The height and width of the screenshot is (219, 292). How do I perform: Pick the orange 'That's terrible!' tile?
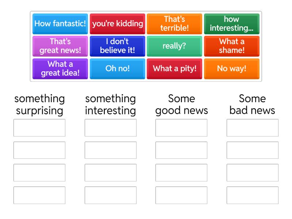tap(174, 24)
